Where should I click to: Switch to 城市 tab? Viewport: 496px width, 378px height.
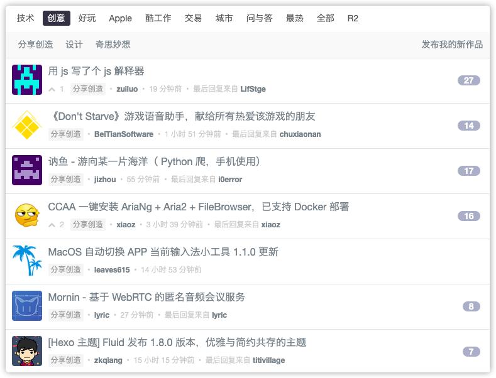coord(224,18)
